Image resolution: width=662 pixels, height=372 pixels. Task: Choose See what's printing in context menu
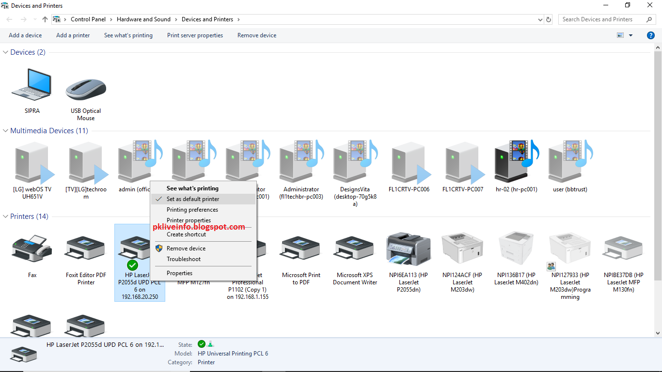tap(203, 188)
